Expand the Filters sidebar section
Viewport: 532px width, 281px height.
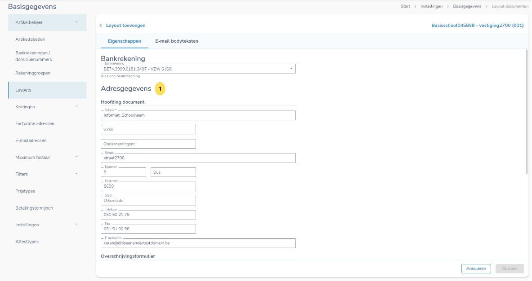tap(47, 174)
